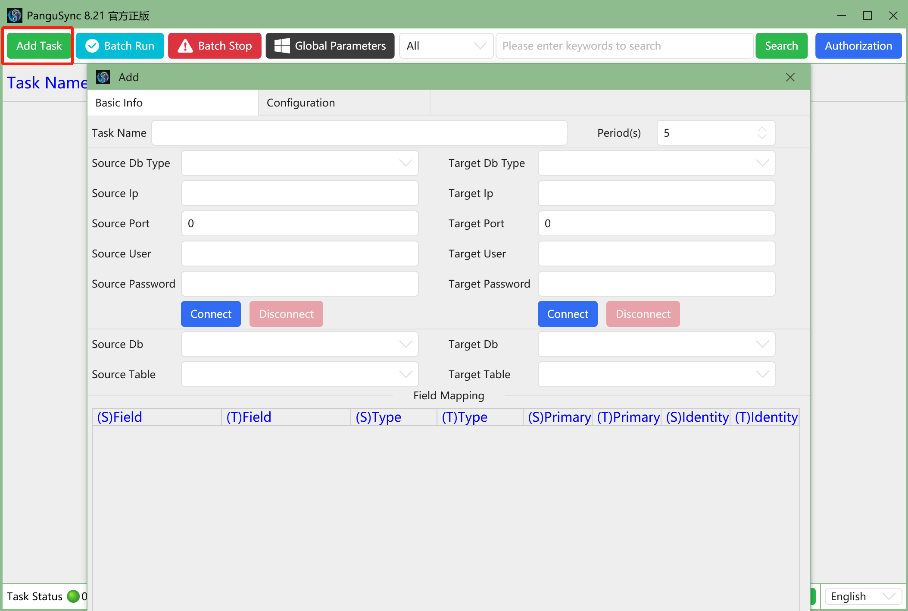Viewport: 908px width, 611px height.
Task: Open the All filter dropdown
Action: click(x=446, y=46)
